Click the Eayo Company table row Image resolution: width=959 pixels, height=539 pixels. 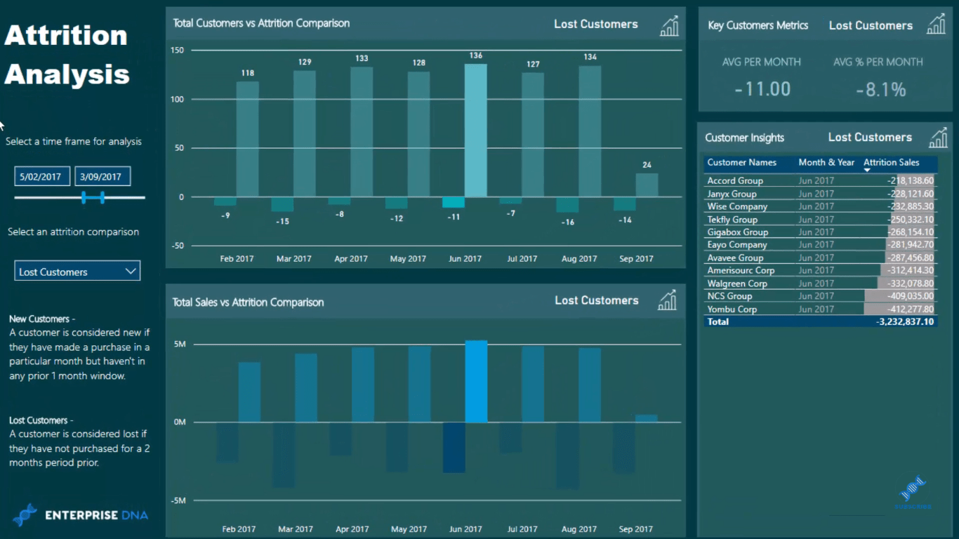click(820, 244)
